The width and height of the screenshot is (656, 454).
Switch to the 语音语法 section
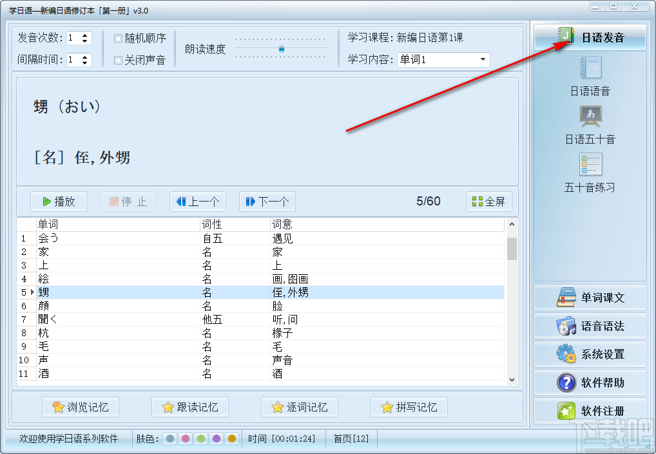coord(590,326)
